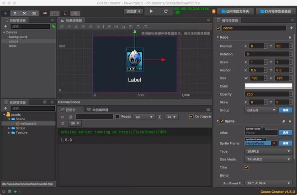Open the Node Tree panel hamburger menu
The width and height of the screenshot is (297, 195).
tap(52, 20)
